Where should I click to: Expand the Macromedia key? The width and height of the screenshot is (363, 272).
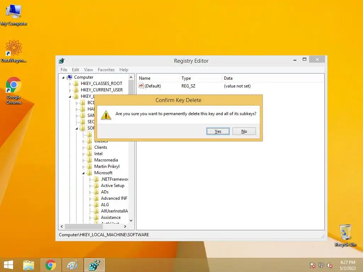point(83,160)
